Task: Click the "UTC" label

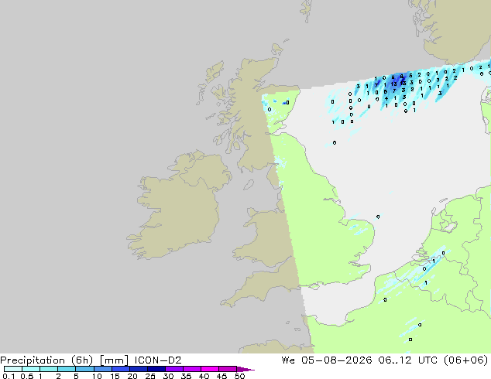Action: [x=427, y=360]
